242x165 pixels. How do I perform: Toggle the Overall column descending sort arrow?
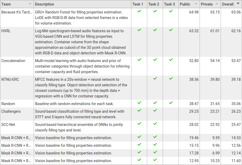click(x=238, y=4)
